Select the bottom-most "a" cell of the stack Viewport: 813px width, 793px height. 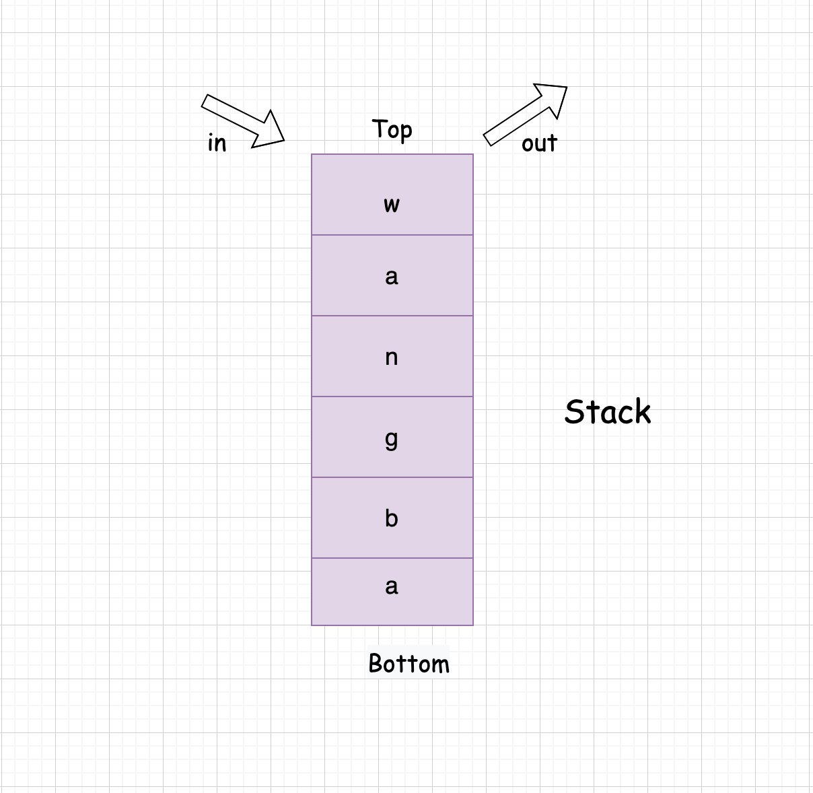pyautogui.click(x=392, y=592)
